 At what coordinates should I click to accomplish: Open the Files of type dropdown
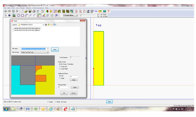48,52
